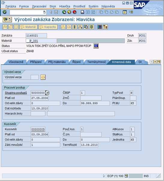The height and width of the screenshot is (181, 164).
Task: Click the INS indicator in status bar
Action: point(146,176)
